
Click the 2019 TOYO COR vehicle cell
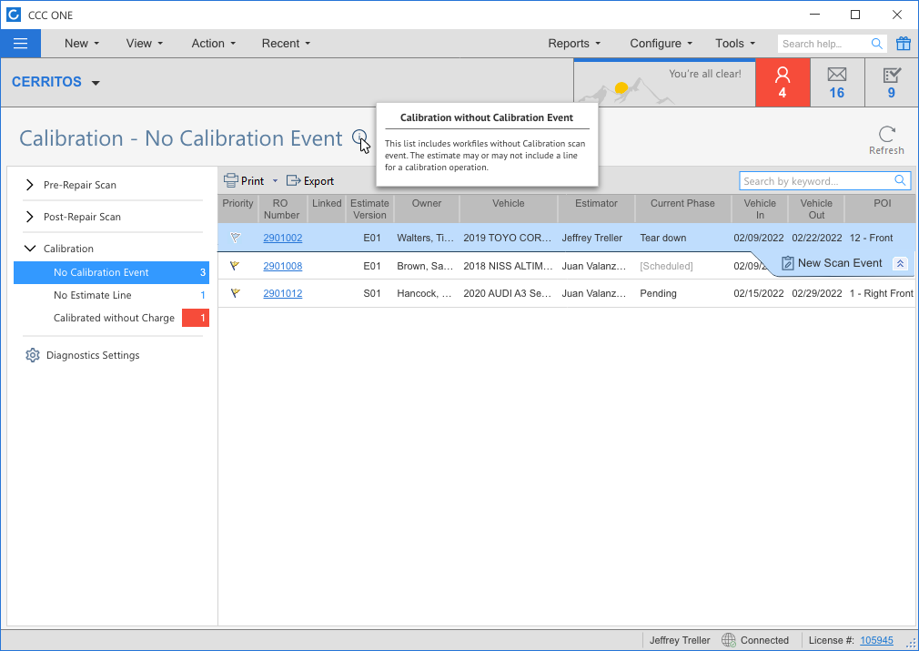[x=507, y=238]
